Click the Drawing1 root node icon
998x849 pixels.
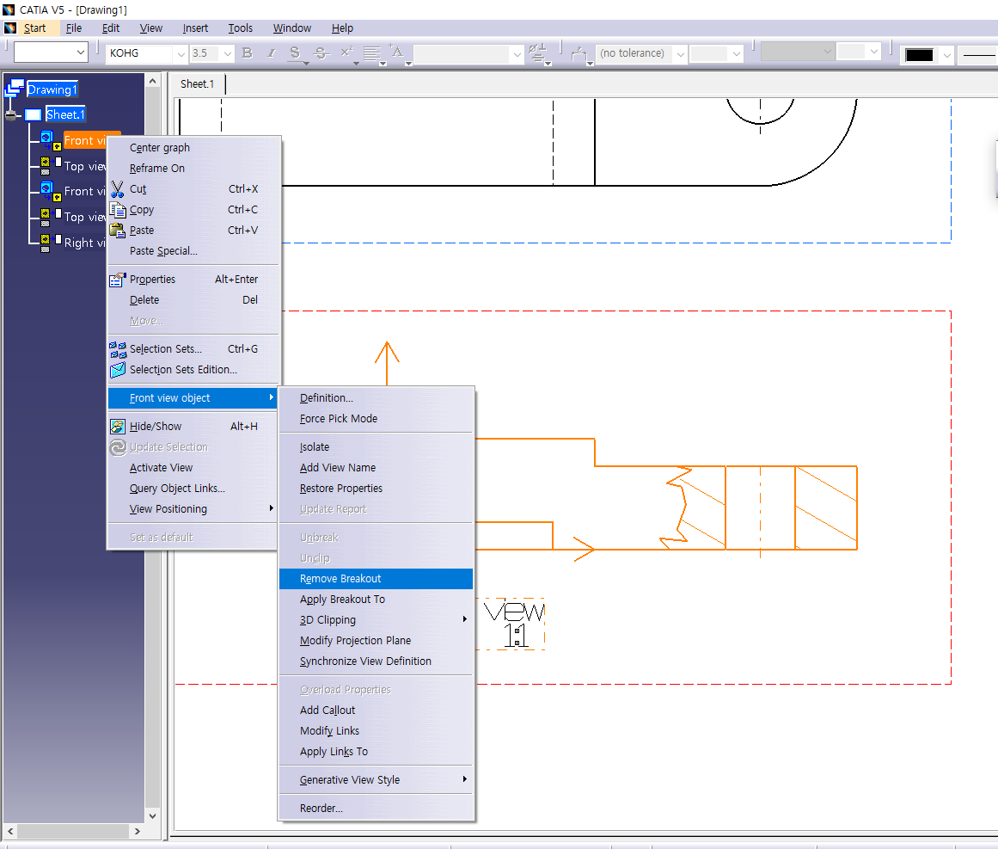(15, 88)
